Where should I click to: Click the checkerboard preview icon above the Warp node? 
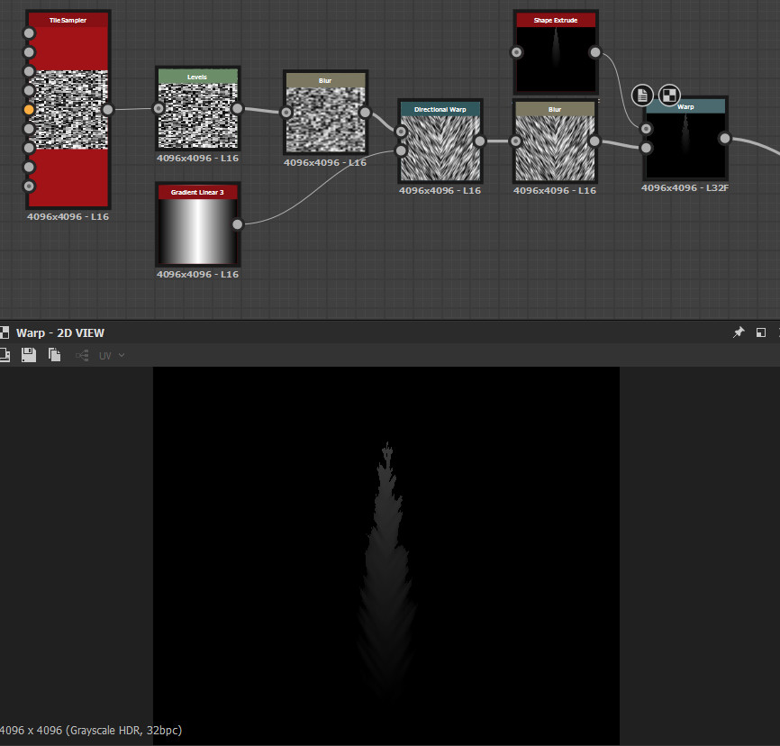(669, 96)
